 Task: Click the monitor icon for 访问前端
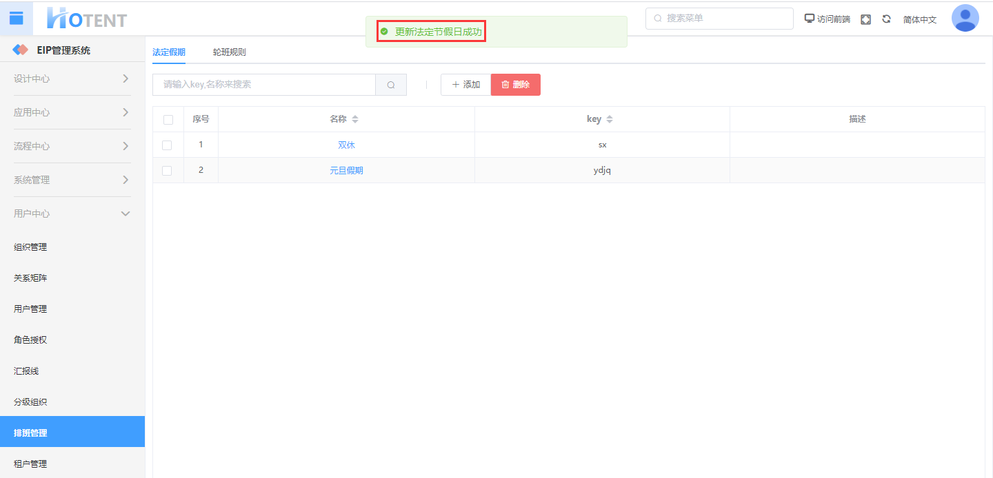(810, 19)
